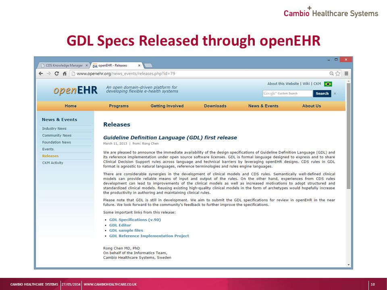The image size is (387, 290).
Task: Bookmark page with the star icon
Action: point(338,73)
